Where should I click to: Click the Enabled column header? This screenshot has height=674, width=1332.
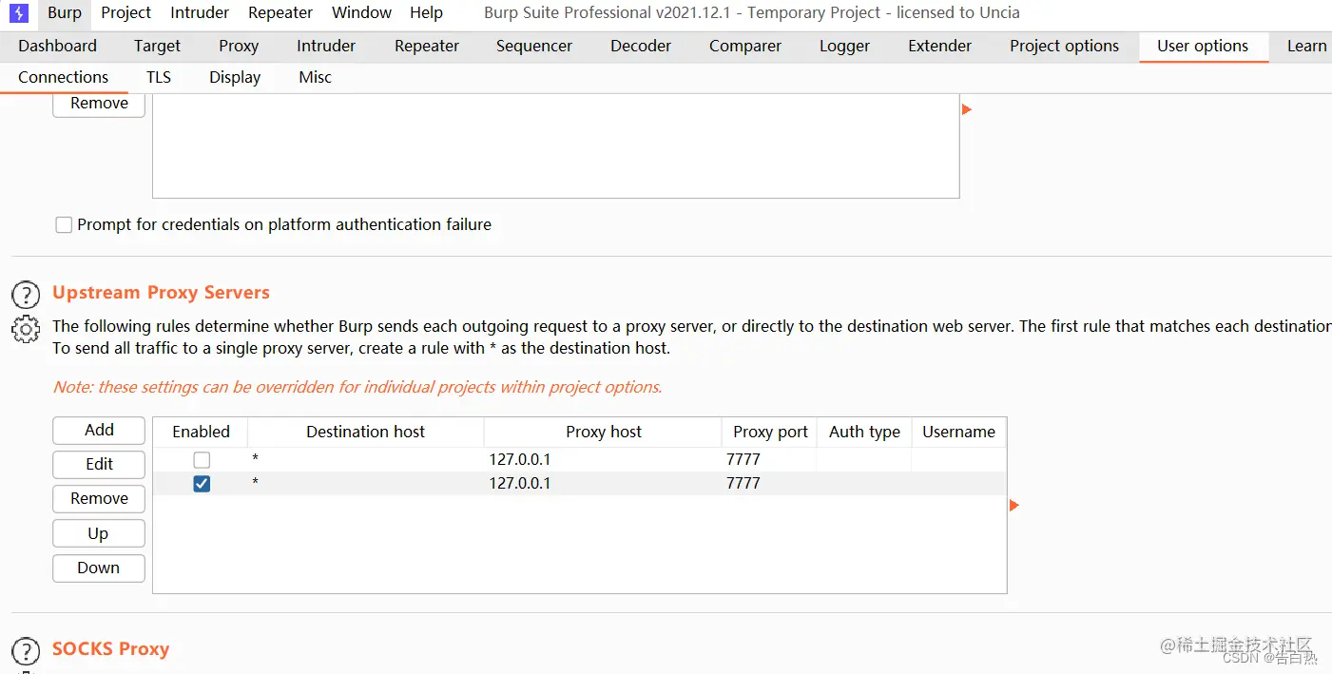tap(201, 433)
